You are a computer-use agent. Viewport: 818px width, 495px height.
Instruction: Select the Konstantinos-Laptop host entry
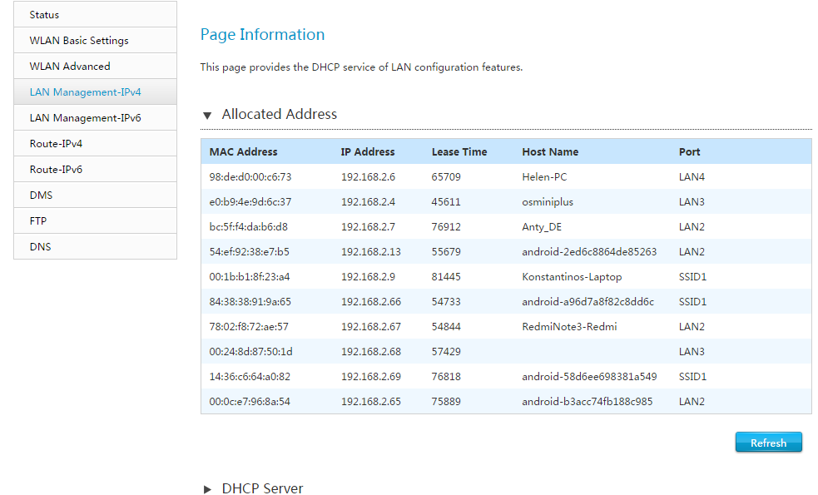point(572,276)
